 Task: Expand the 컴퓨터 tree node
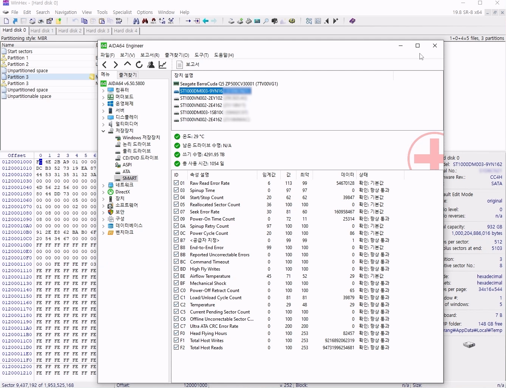tap(103, 90)
